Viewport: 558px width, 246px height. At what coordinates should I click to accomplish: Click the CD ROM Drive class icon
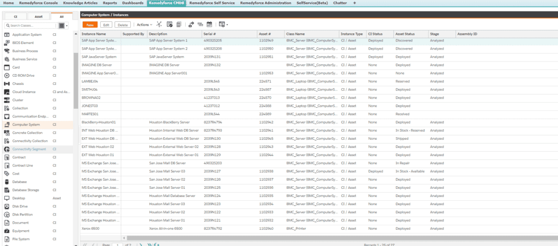[7, 75]
